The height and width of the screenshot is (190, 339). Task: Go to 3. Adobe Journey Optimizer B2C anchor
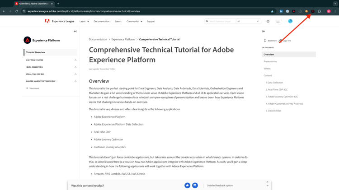[282, 97]
